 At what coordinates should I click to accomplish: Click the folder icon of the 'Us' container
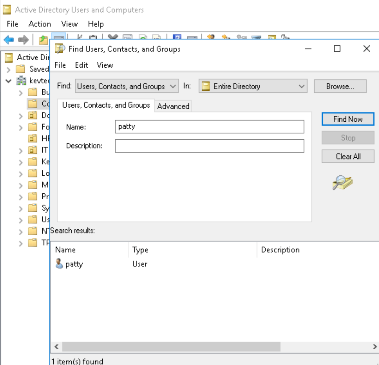tap(33, 219)
